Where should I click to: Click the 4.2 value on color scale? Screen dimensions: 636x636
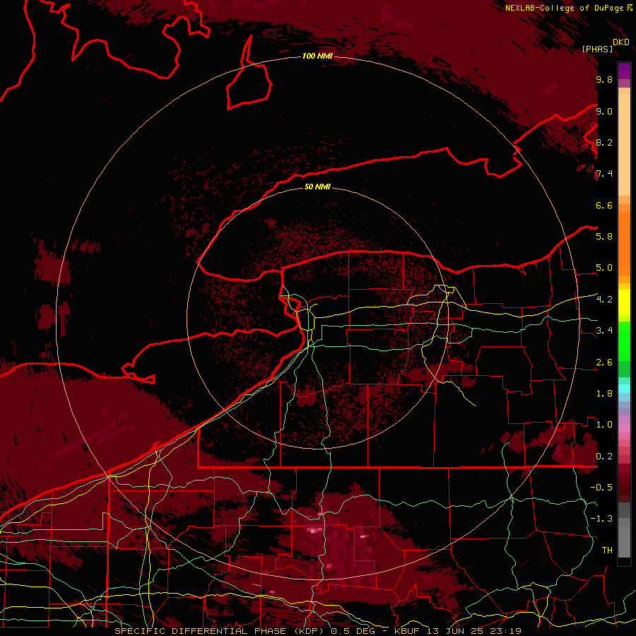tap(604, 300)
